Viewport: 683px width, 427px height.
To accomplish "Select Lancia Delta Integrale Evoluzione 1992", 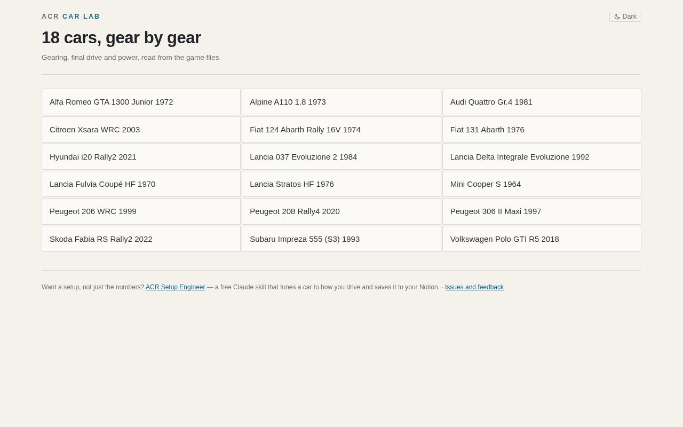I will [x=542, y=157].
